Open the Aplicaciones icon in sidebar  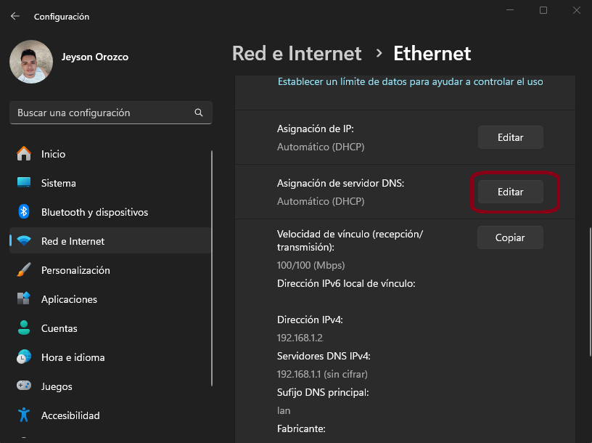(x=24, y=299)
